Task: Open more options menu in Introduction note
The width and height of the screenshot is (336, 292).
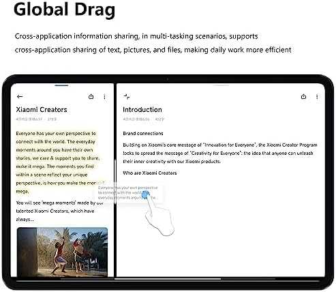Action: point(317,97)
